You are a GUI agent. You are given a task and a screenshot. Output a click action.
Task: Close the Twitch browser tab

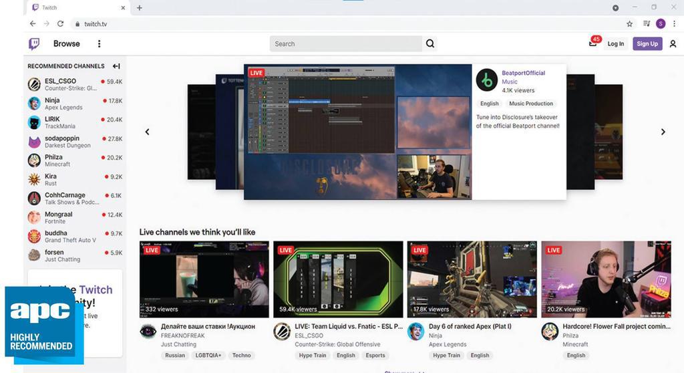click(x=123, y=8)
